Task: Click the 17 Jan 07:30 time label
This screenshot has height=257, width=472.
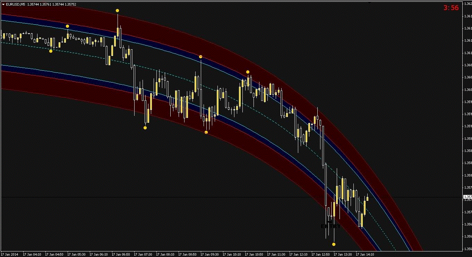Action: tap(143, 254)
